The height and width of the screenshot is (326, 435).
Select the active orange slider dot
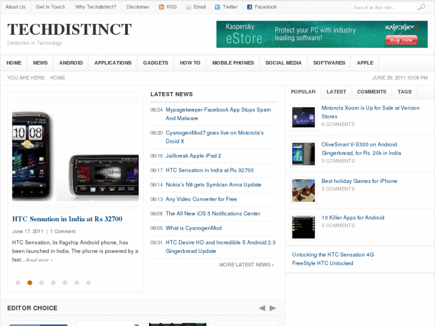(30, 283)
